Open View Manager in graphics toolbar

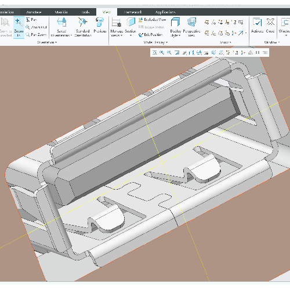point(206,52)
